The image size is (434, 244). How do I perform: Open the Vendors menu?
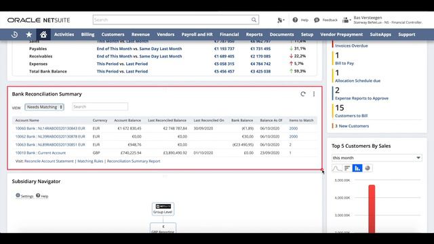[x=165, y=35]
